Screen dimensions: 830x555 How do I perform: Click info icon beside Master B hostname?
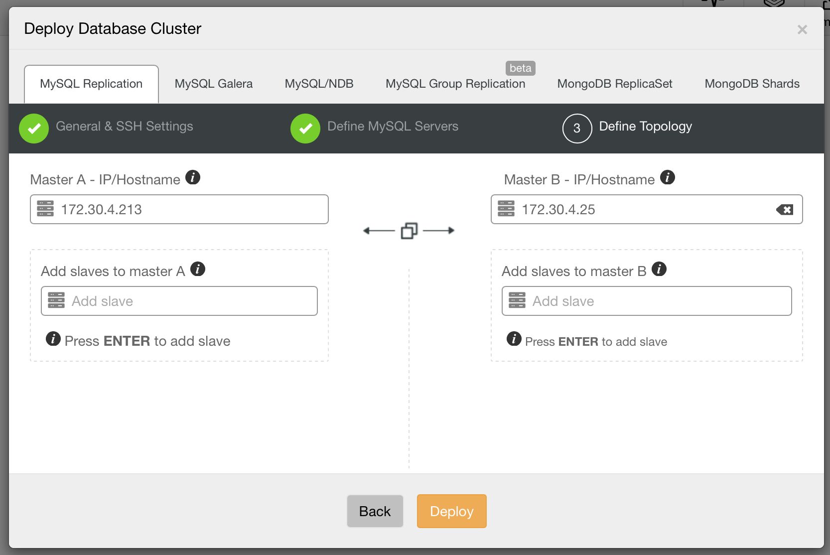click(x=668, y=177)
